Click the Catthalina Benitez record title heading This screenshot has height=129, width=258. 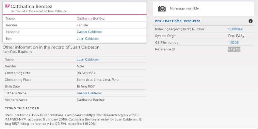coord(31,7)
